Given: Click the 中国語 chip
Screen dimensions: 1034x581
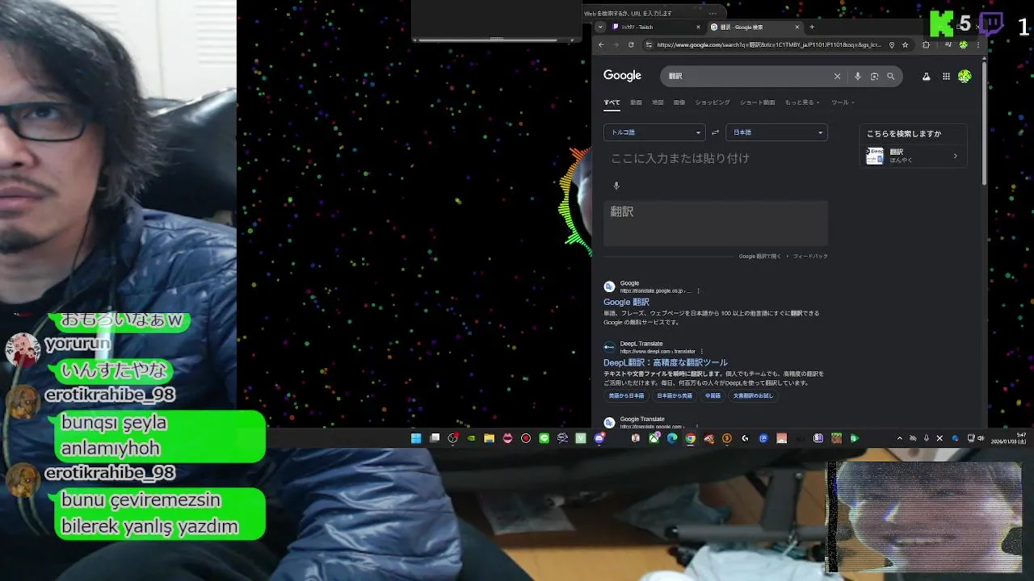Looking at the screenshot, I should pyautogui.click(x=712, y=396).
